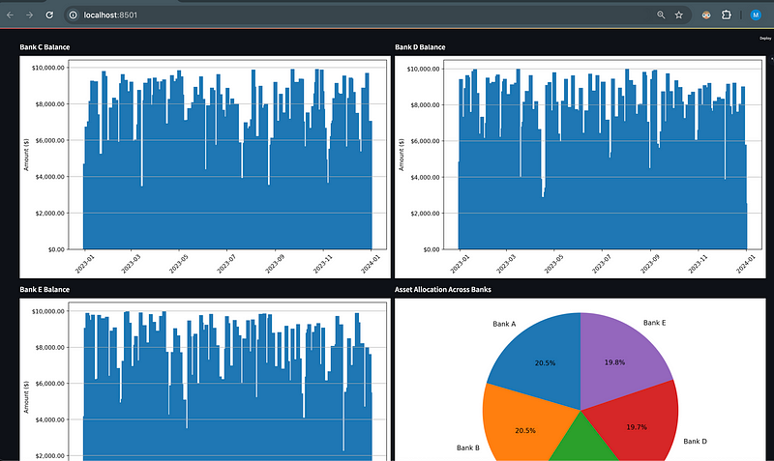The image size is (774, 461).
Task: Click the Deploy button
Action: (765, 38)
